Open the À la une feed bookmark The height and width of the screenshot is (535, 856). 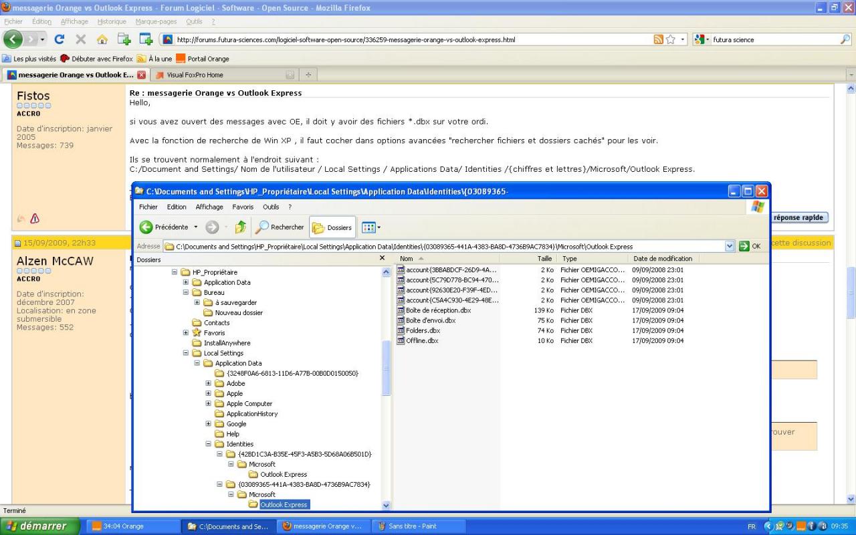click(154, 59)
